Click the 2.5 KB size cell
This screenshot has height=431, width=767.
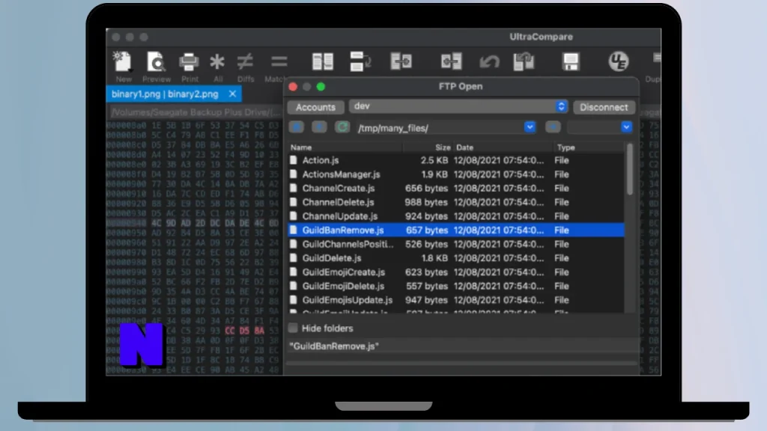(434, 160)
